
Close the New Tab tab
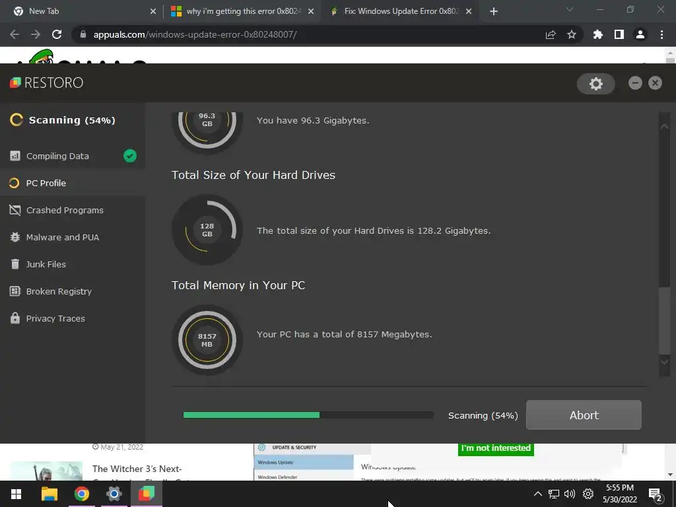coord(152,11)
